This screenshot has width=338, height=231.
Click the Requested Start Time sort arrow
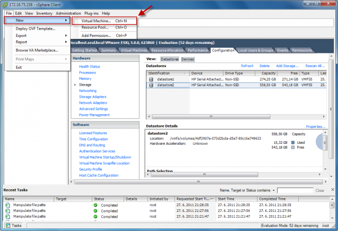tap(212, 199)
